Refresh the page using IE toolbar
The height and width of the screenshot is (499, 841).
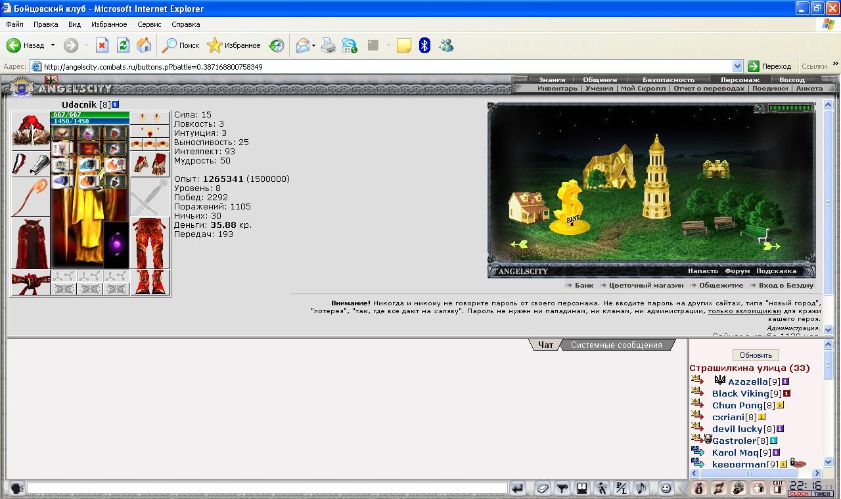pos(123,45)
